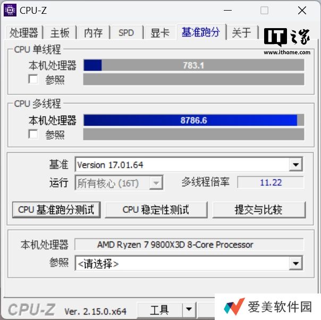Open the 运行 所有核心 (16T) dropdown
Image resolution: width=321 pixels, height=320 pixels.
pos(119,183)
